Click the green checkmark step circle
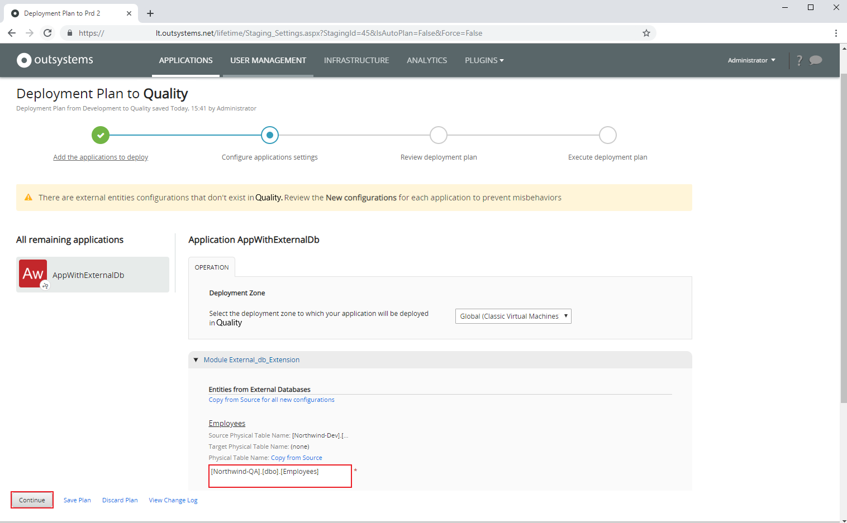Viewport: 847px width, 523px height. [x=101, y=135]
